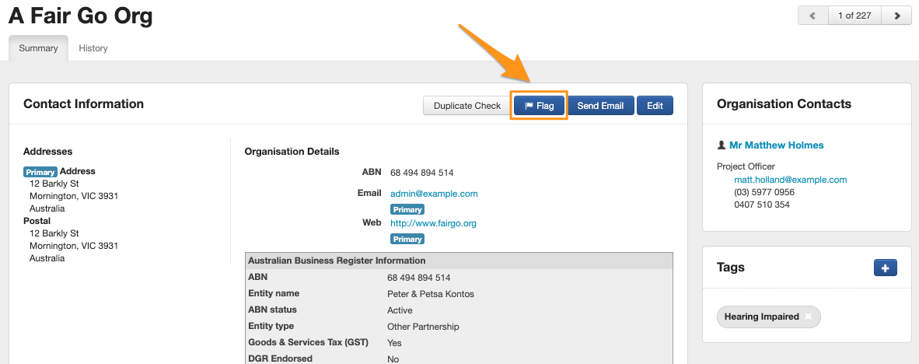The image size is (919, 364).
Task: Switch to the History tab
Action: (93, 48)
